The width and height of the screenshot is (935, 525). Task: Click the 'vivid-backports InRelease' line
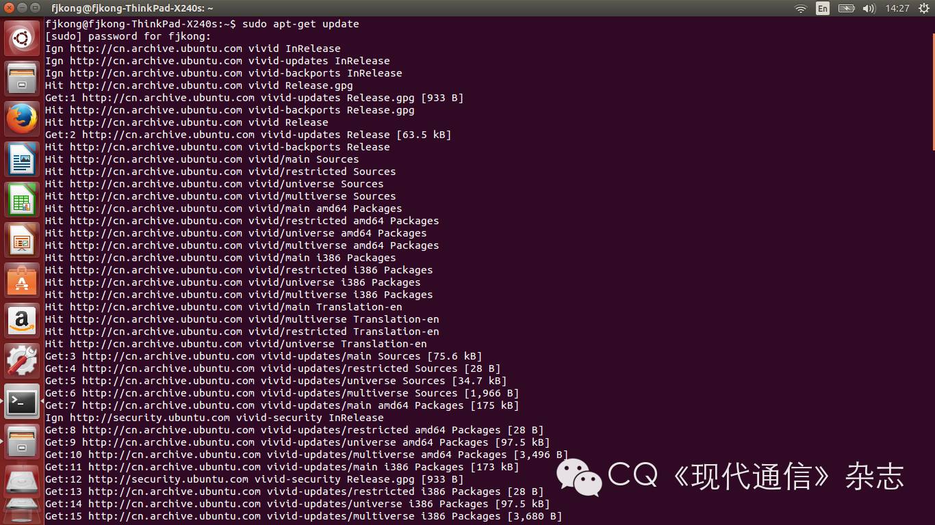point(224,73)
